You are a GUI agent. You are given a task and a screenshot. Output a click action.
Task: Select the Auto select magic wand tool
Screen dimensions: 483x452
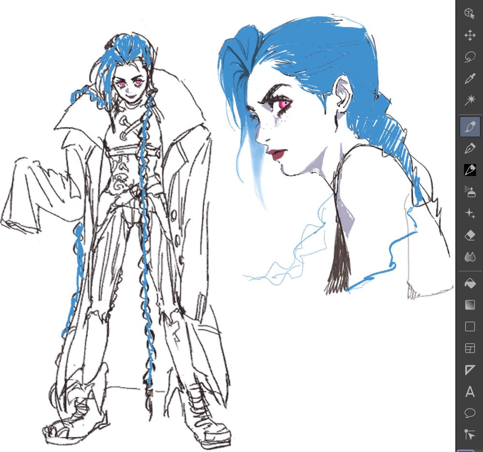(x=469, y=100)
